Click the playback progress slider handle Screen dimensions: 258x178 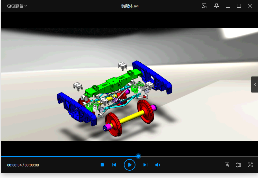point(138,156)
